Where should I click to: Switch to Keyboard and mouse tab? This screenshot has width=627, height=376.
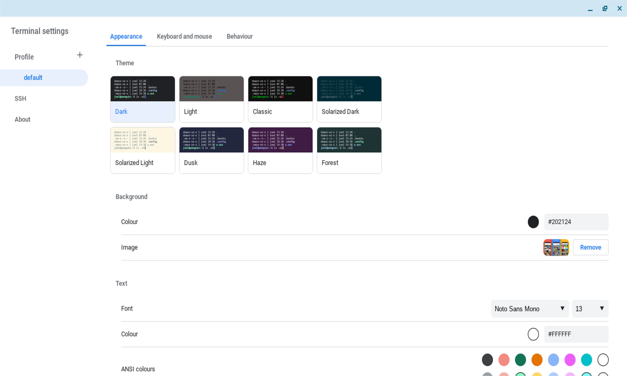point(184,36)
